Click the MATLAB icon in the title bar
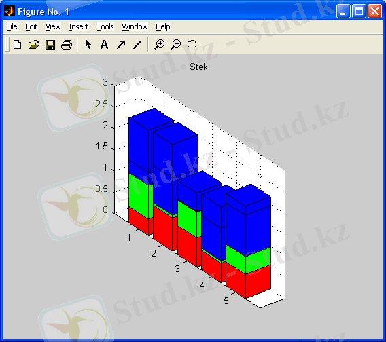Screen dimensions: 386x342 (x=10, y=12)
